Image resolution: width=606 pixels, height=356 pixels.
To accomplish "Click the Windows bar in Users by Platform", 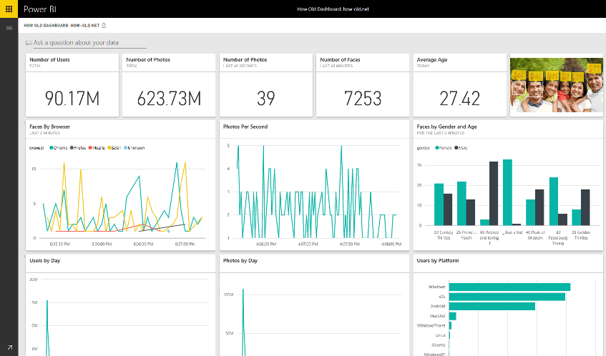I will pos(509,287).
